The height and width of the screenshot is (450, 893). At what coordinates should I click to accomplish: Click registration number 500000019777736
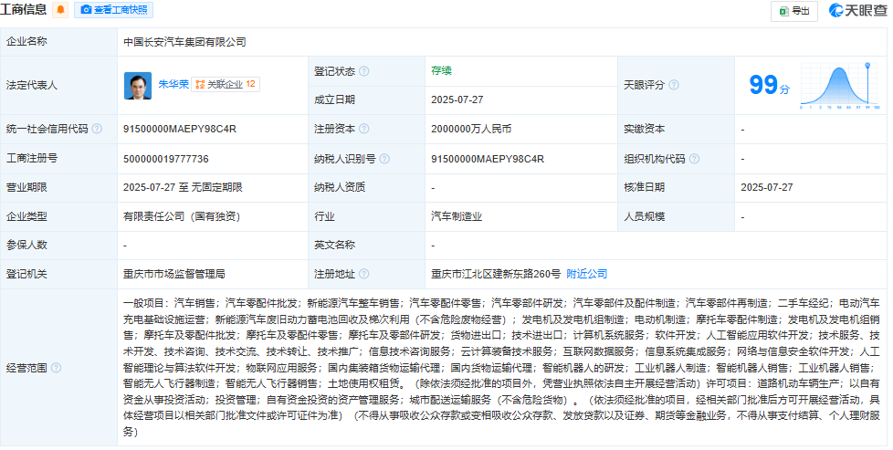(x=166, y=159)
